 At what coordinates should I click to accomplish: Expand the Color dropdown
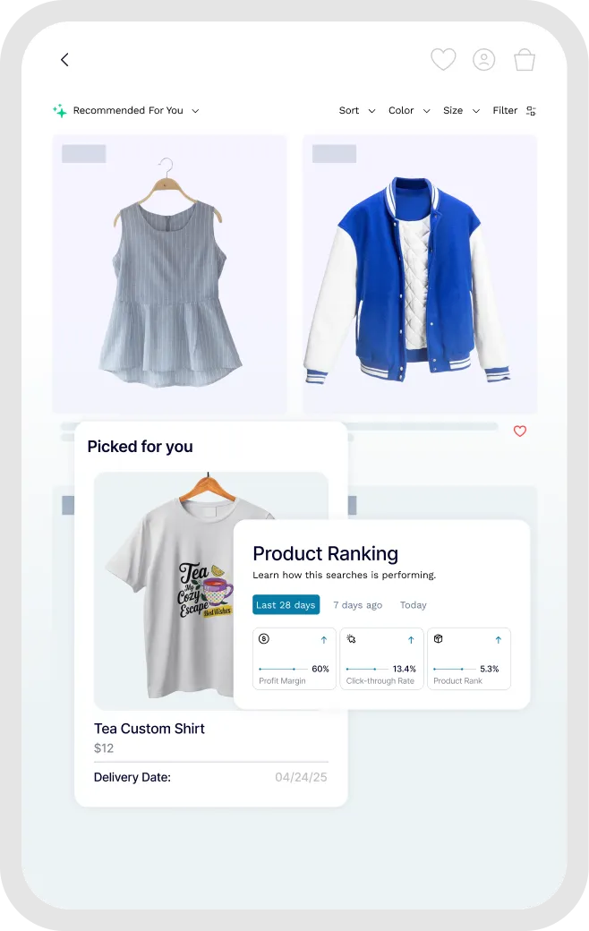pyautogui.click(x=409, y=110)
